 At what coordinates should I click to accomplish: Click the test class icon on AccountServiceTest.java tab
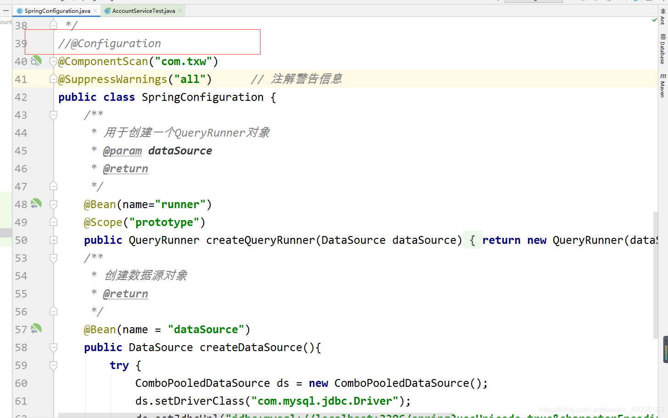coord(107,11)
